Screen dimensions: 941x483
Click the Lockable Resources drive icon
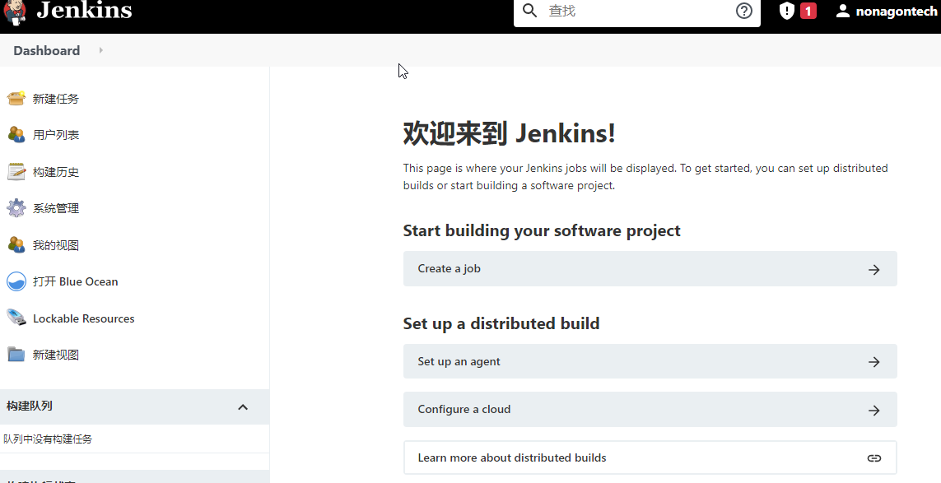pos(16,318)
